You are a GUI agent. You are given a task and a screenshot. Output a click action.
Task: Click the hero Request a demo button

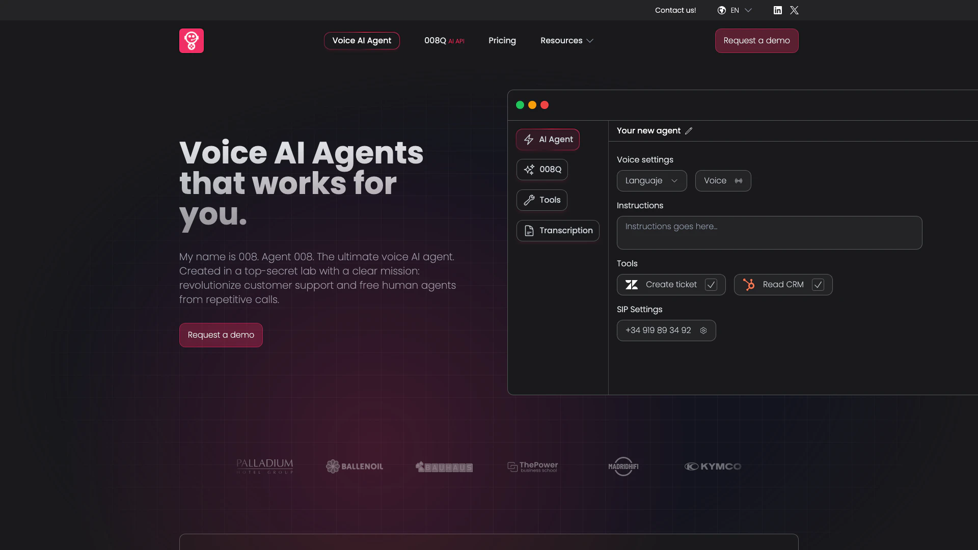point(221,335)
